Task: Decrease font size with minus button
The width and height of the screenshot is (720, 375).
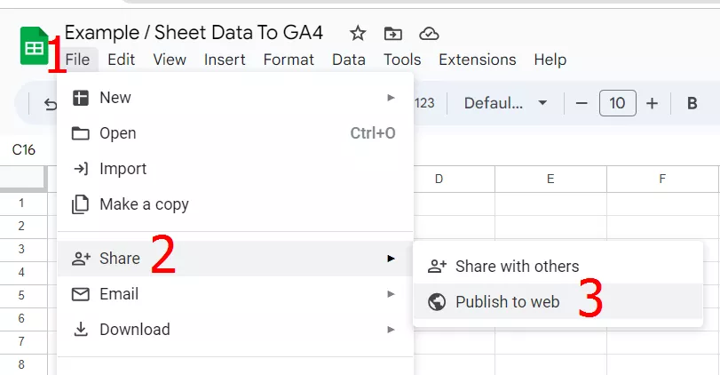Action: (582, 103)
